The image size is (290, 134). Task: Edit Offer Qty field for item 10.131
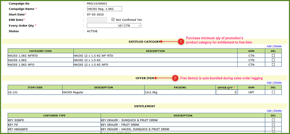click(x=227, y=92)
